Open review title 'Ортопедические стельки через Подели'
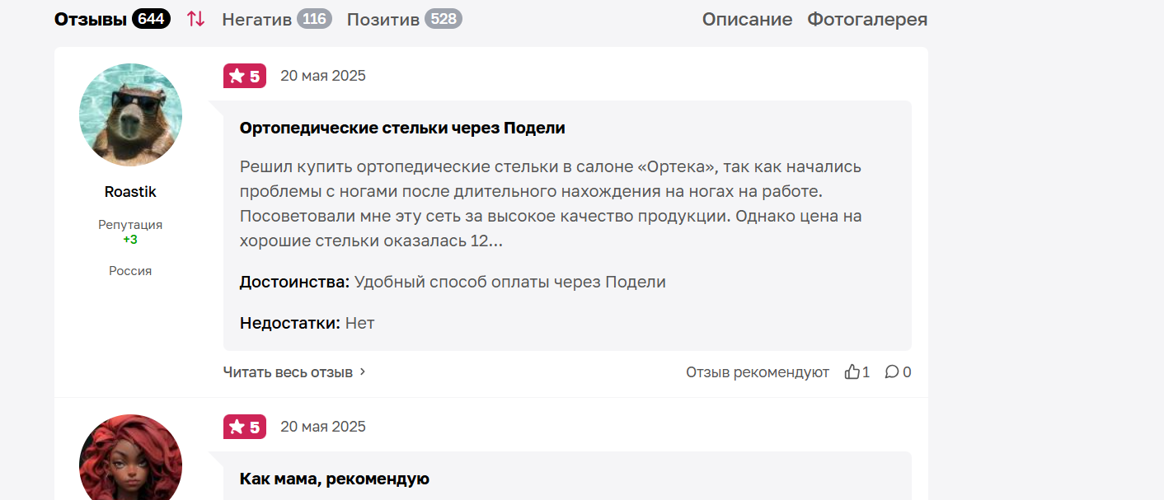 click(x=402, y=128)
